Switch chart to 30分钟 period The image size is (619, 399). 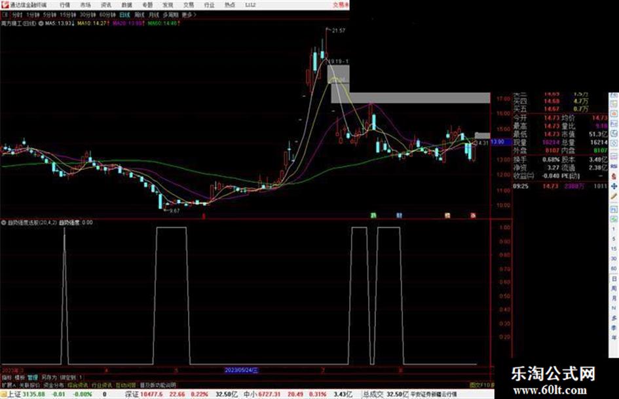click(x=88, y=14)
